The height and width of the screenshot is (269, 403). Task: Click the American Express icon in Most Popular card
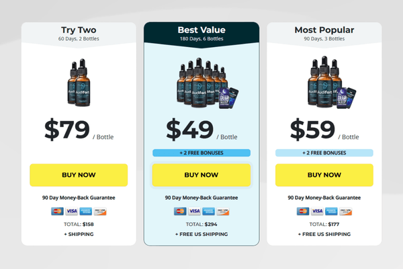(332, 211)
